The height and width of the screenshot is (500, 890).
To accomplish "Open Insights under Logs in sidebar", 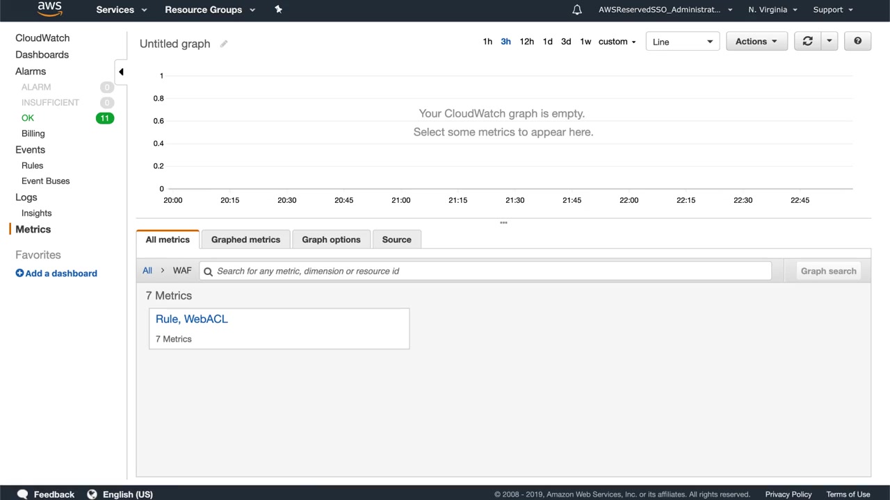I will click(x=36, y=213).
